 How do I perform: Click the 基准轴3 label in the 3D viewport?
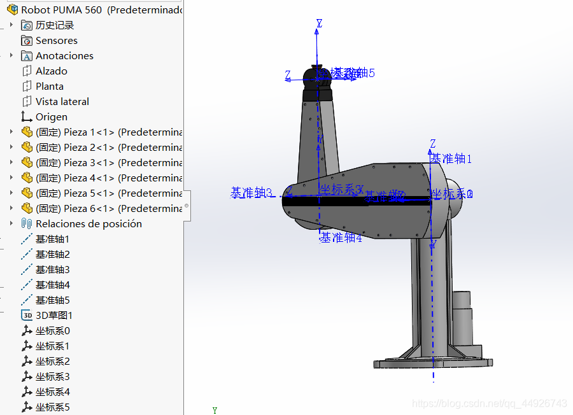251,192
